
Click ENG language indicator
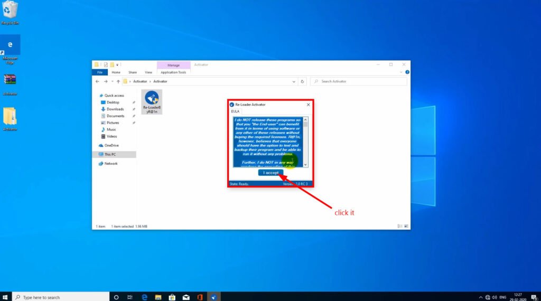pos(503,297)
